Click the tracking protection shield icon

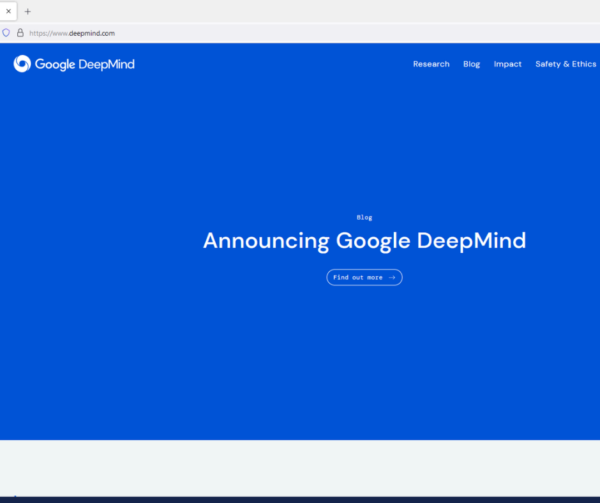pyautogui.click(x=6, y=33)
